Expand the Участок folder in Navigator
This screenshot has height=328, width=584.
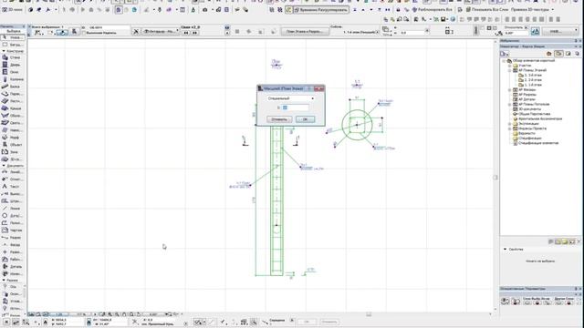[x=510, y=66]
